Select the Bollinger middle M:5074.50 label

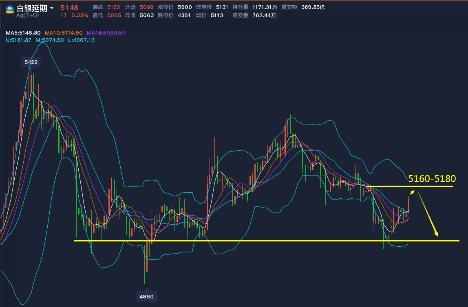[50, 40]
